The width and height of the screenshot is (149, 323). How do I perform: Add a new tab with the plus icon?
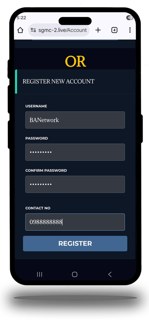[x=98, y=30]
